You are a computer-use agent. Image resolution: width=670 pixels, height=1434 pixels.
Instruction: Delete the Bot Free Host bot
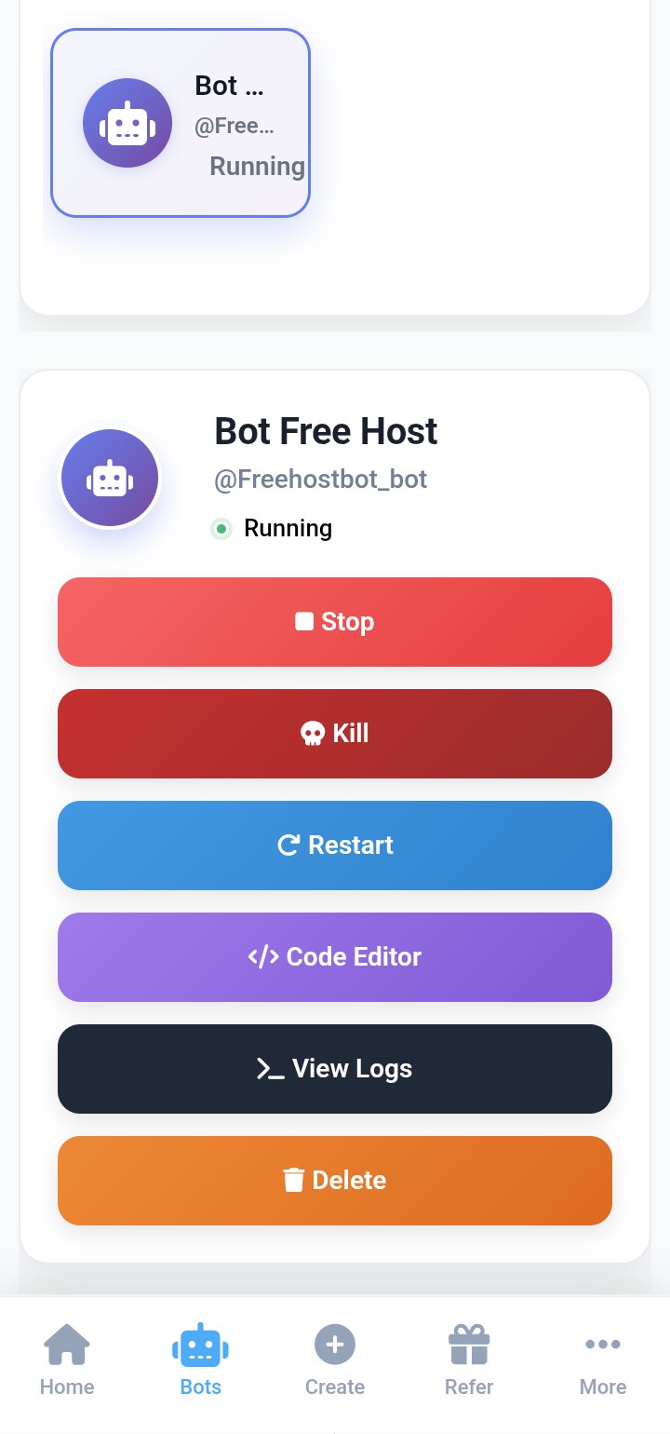point(335,1181)
